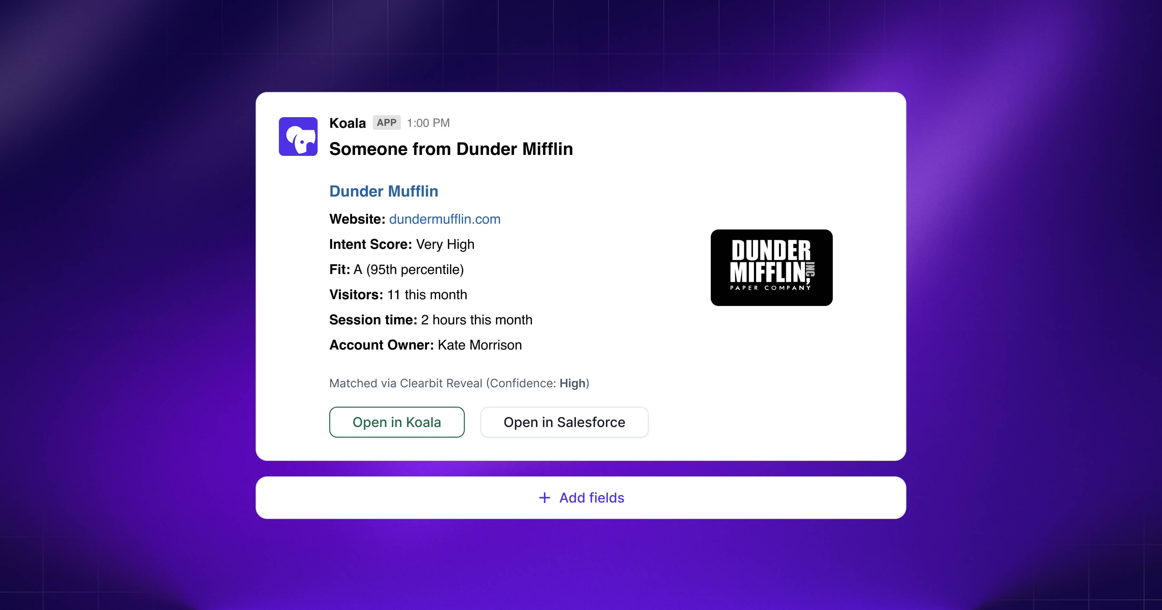This screenshot has width=1162, height=610.
Task: Click the 1:00 PM message timestamp
Action: [428, 123]
